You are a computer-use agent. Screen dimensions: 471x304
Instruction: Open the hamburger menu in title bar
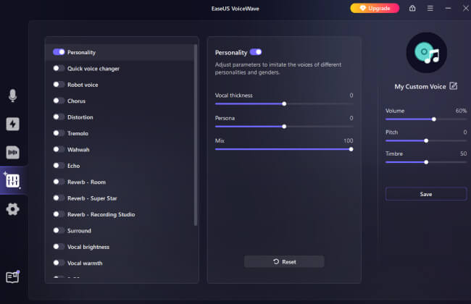(430, 9)
